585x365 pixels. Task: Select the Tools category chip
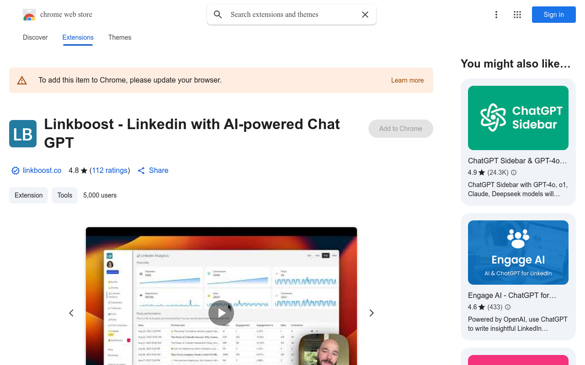tap(64, 195)
